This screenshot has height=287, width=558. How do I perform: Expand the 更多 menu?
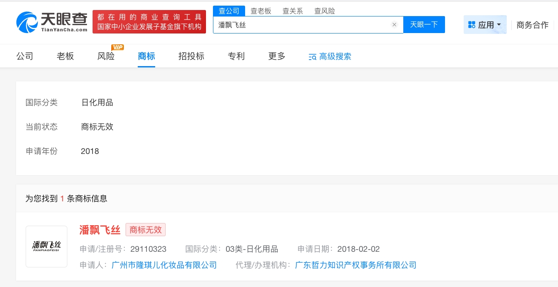[x=277, y=56]
